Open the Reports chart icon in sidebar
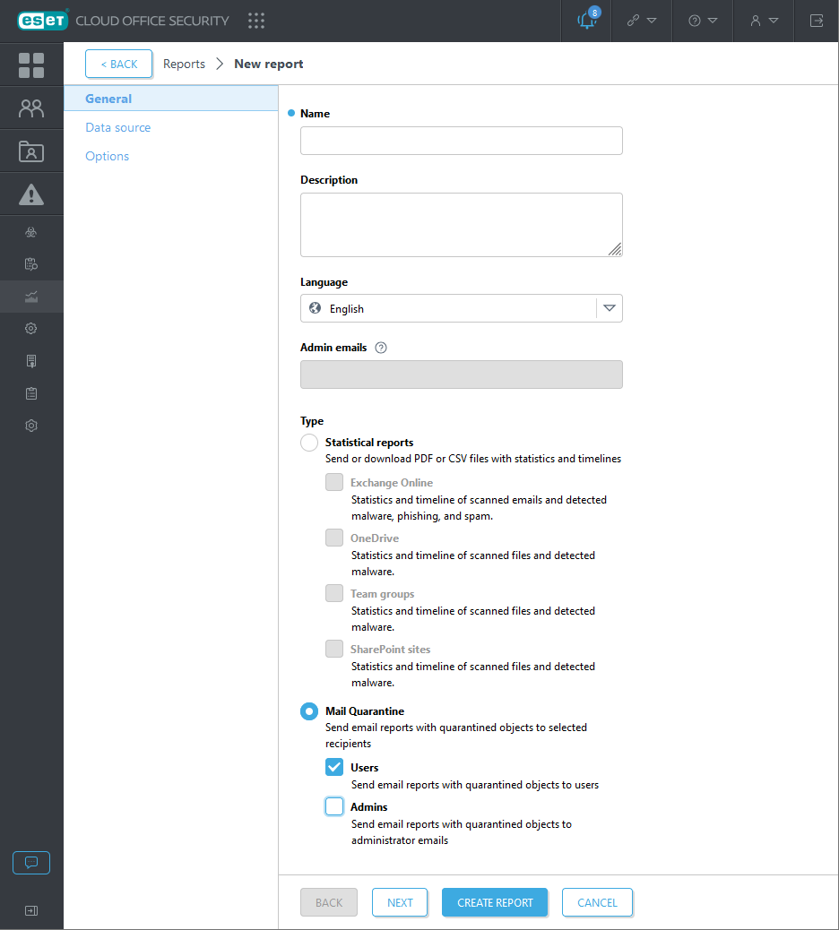 point(31,297)
